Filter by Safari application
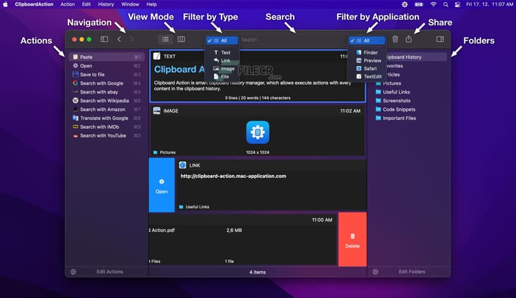The height and width of the screenshot is (298, 516). point(366,68)
